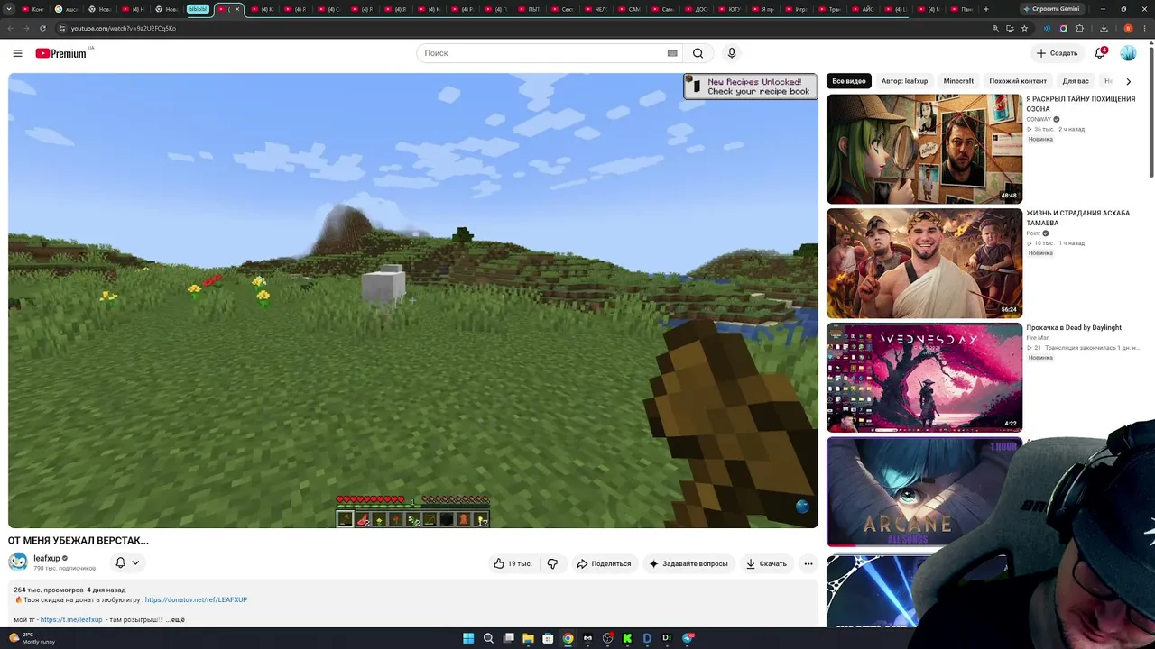Go to YouTube Premium home logo
Screen dimensions: 1155x649
[61, 53]
